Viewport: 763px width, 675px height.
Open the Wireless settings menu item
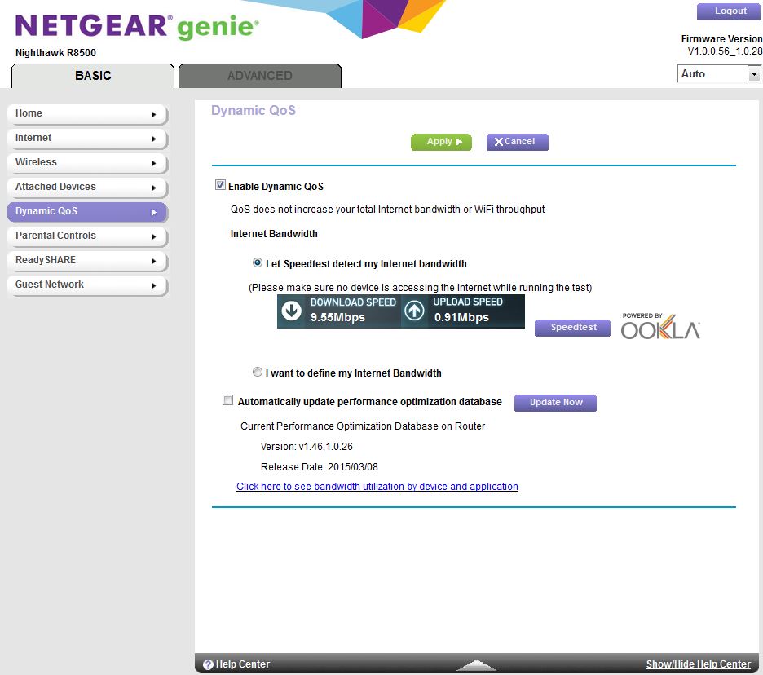(x=87, y=162)
